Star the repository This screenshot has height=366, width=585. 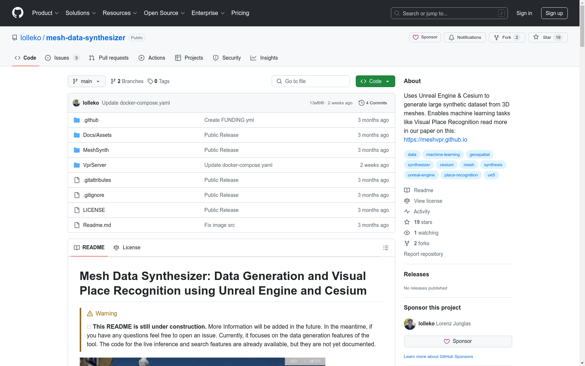pos(548,37)
